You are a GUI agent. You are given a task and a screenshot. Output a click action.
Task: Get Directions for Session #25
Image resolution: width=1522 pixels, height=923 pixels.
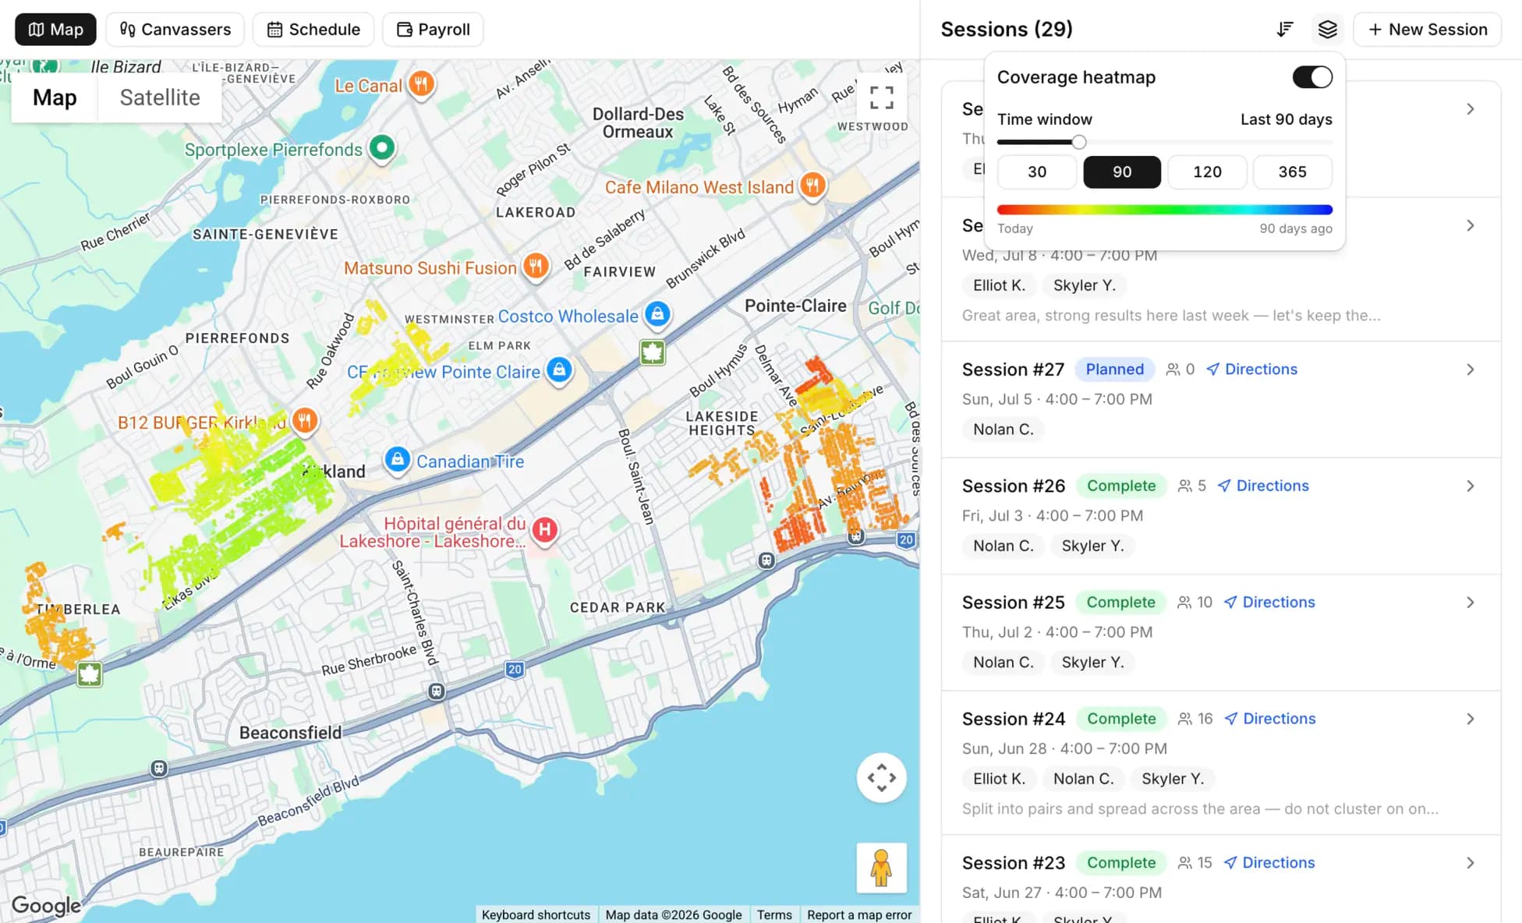point(1269,603)
